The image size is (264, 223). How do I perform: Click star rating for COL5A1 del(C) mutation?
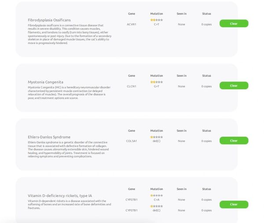156,137
